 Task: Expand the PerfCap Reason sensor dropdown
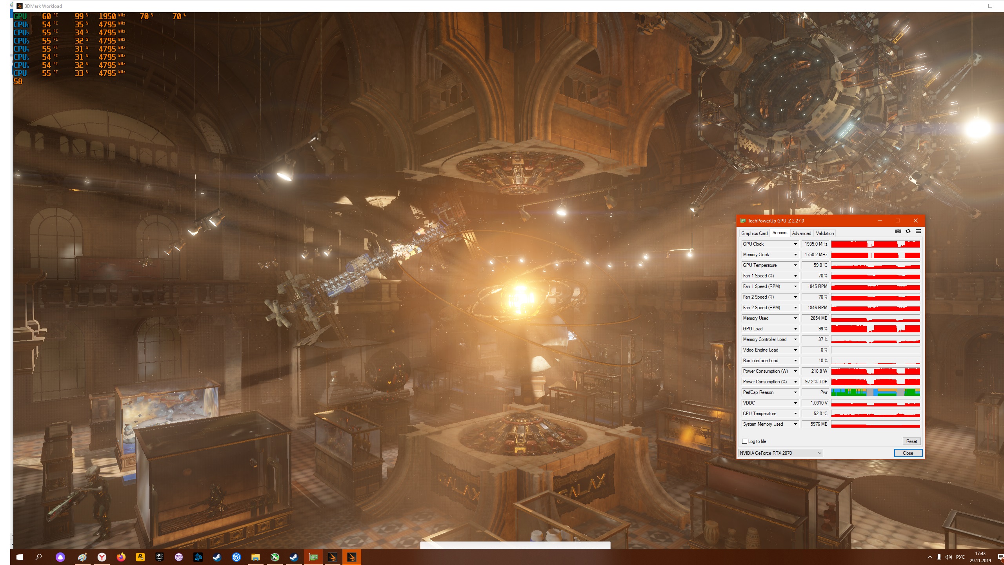click(795, 392)
